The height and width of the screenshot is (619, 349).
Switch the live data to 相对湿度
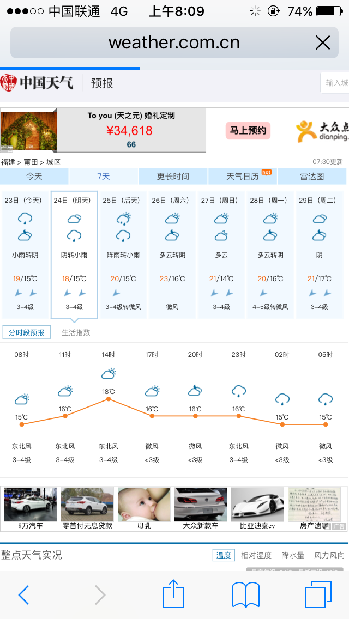(x=256, y=555)
